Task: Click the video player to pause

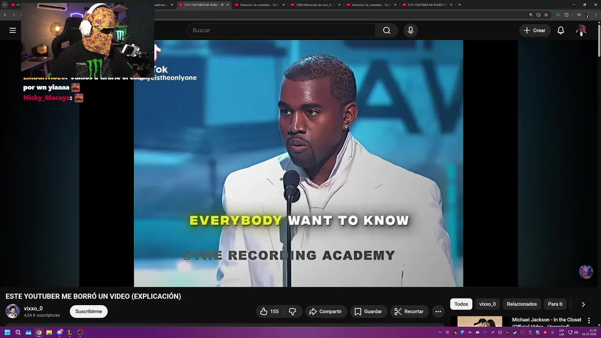Action: pyautogui.click(x=299, y=163)
